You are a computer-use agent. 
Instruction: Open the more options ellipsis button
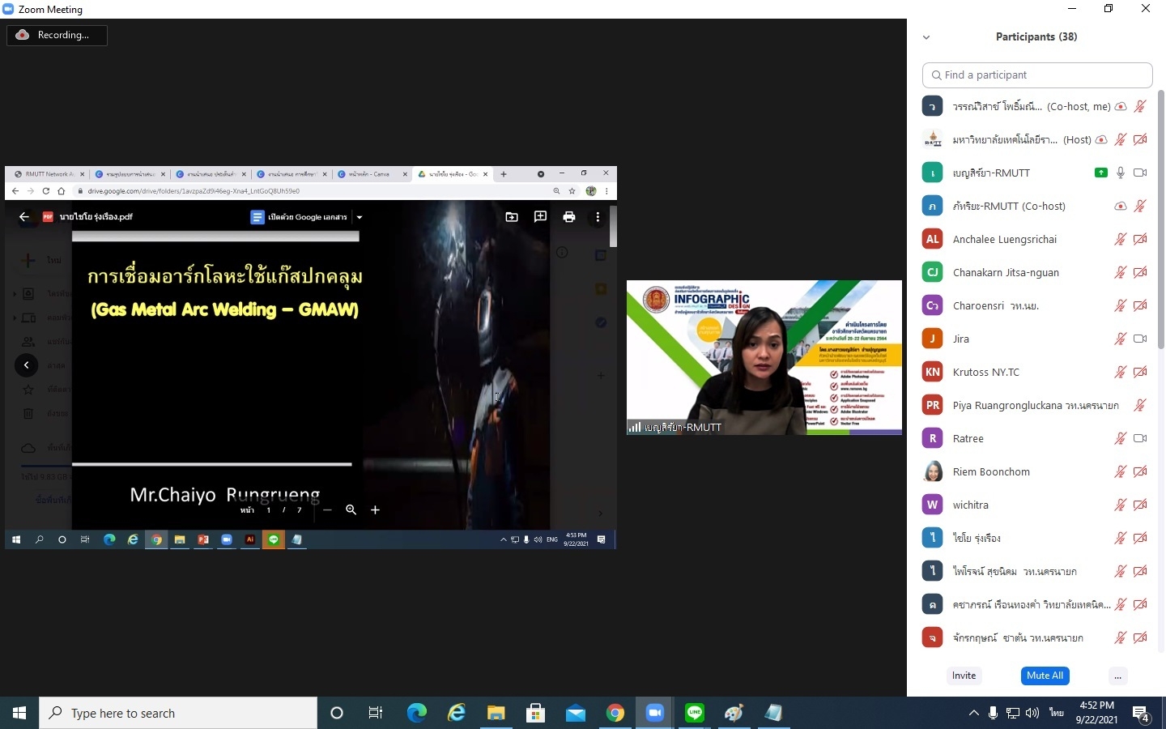click(1117, 676)
